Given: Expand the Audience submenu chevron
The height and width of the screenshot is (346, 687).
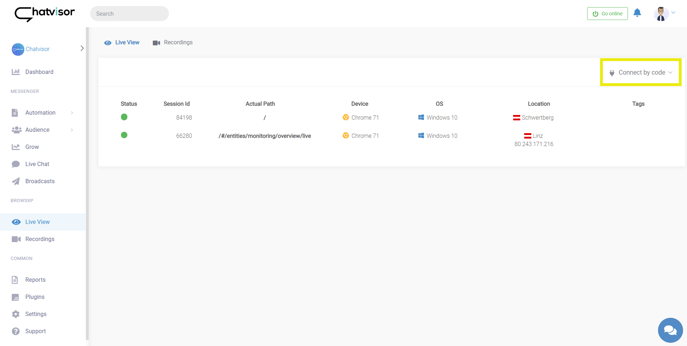Looking at the screenshot, I should coord(72,130).
